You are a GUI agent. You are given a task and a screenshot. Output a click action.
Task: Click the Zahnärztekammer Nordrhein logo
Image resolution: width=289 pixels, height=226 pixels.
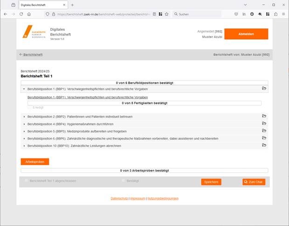34,32
